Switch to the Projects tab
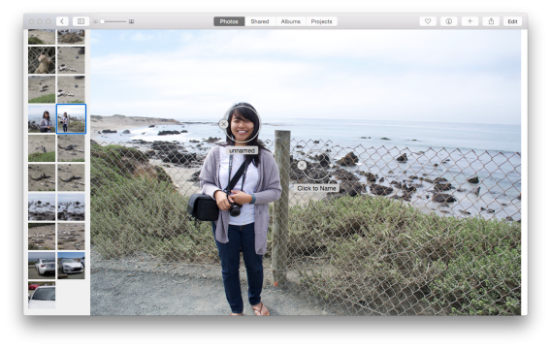The image size is (551, 349). (x=321, y=21)
